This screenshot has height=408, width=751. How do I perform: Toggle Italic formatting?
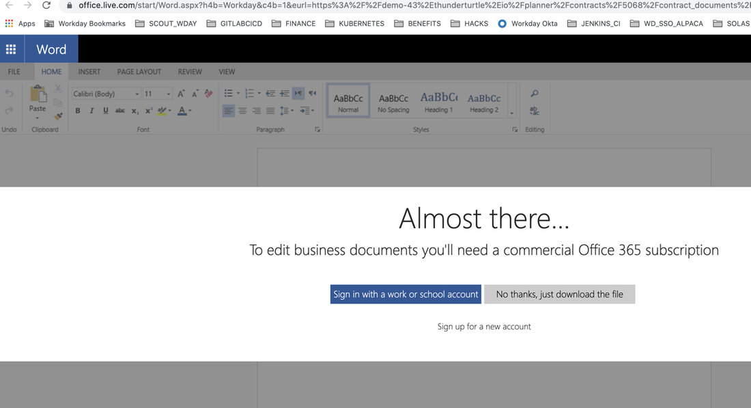click(x=91, y=110)
